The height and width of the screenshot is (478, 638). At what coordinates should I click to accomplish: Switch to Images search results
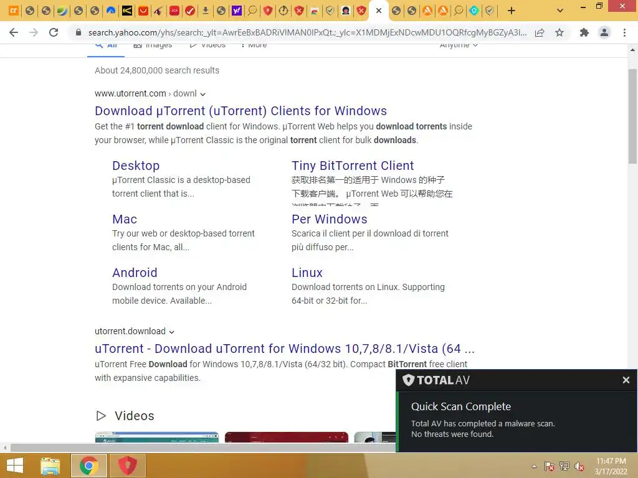coord(153,45)
